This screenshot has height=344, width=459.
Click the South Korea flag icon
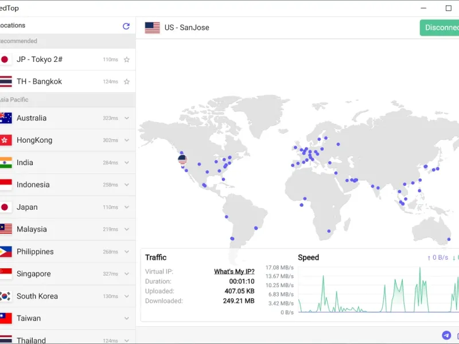tap(6, 296)
